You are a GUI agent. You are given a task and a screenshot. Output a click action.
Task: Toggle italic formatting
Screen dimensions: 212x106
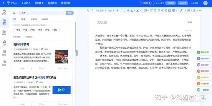click(x=121, y=10)
